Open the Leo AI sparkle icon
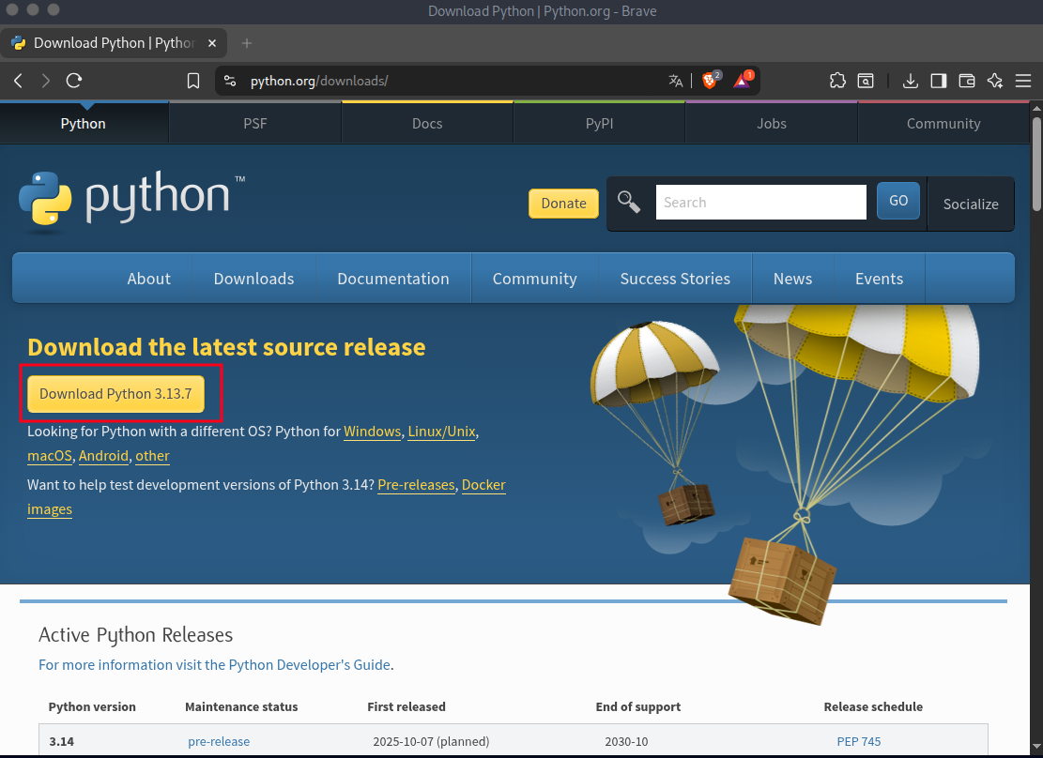The image size is (1043, 758). pyautogui.click(x=995, y=81)
